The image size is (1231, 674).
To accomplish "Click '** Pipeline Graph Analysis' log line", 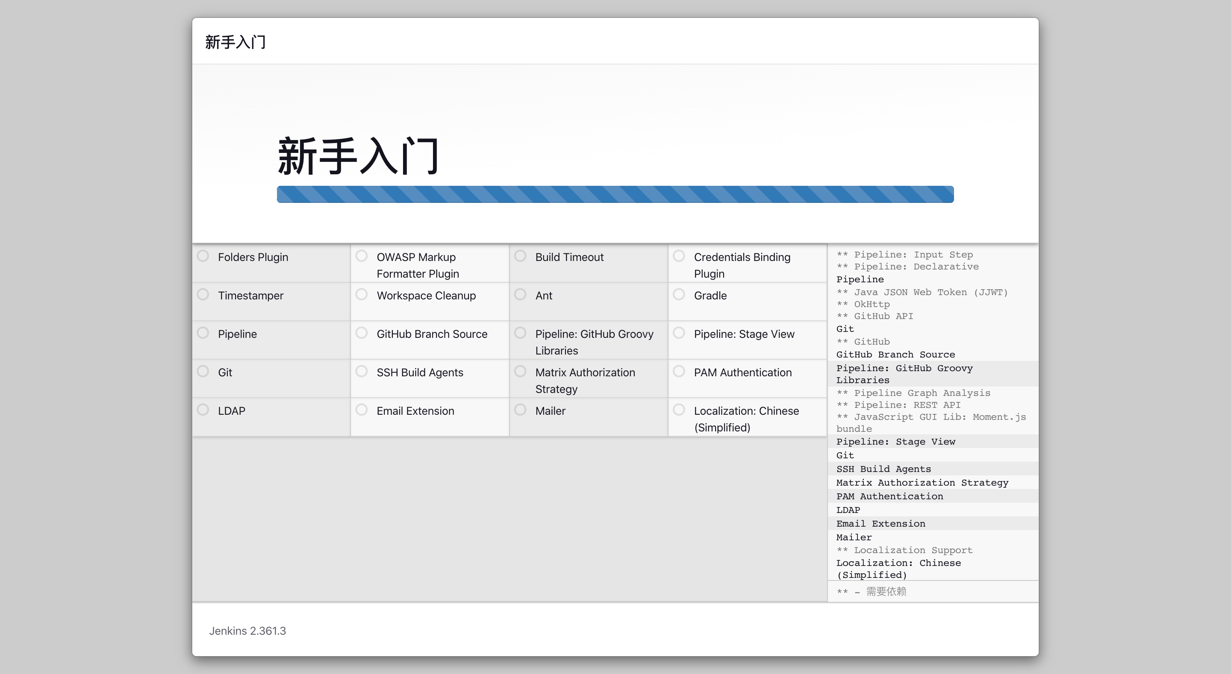I will point(913,393).
